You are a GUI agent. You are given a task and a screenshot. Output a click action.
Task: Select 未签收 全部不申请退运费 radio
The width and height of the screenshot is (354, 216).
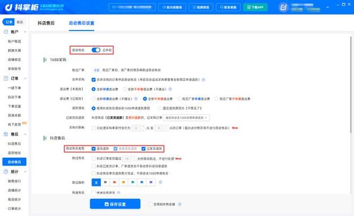(124, 89)
